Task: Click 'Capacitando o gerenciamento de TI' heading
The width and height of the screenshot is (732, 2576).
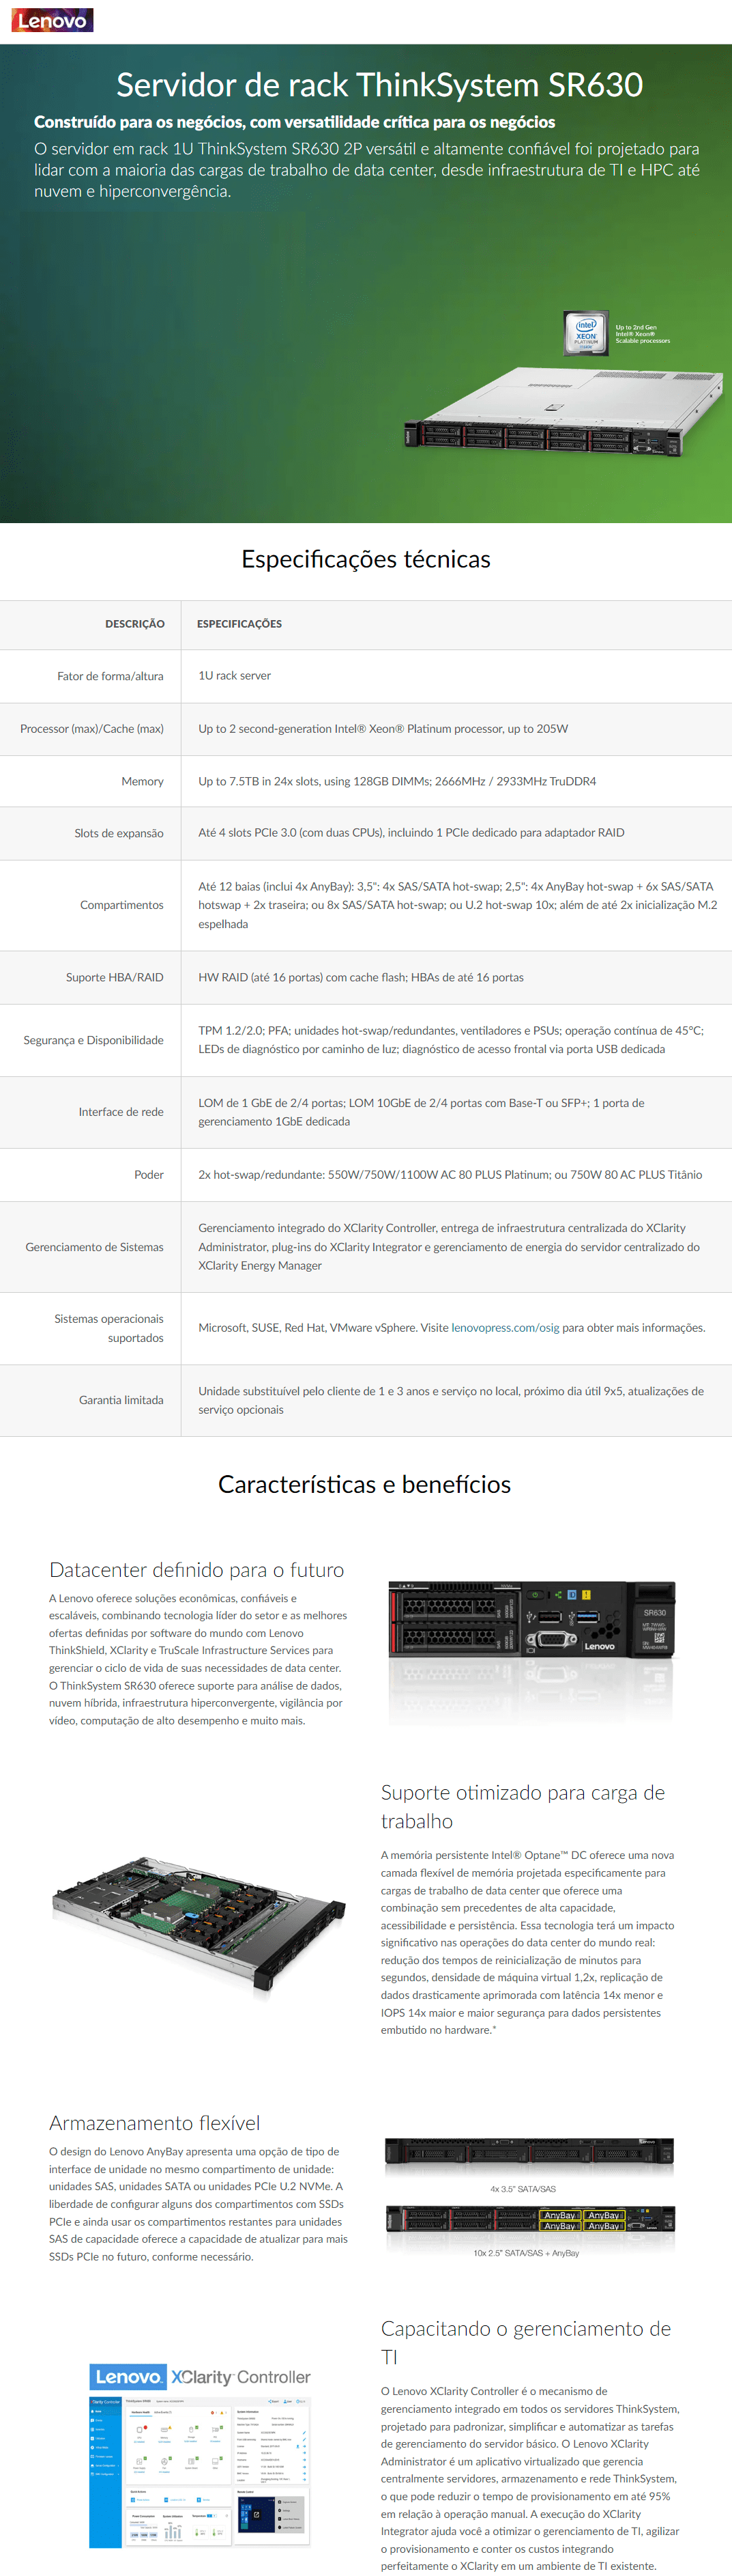Action: click(x=525, y=2342)
